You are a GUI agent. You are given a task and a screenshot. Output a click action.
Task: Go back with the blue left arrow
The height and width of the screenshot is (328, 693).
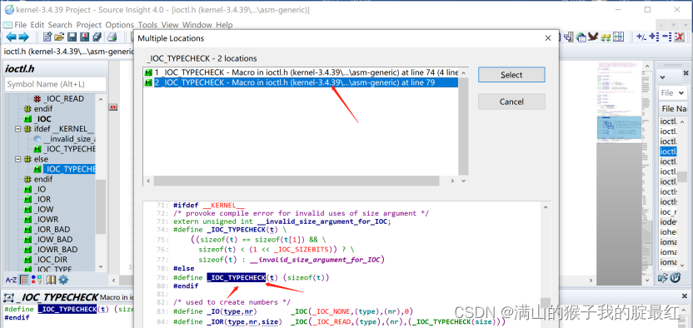tap(12, 37)
